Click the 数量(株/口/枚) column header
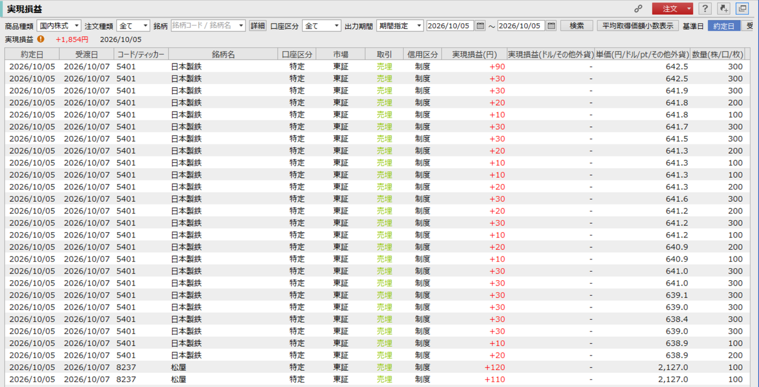 pos(717,54)
